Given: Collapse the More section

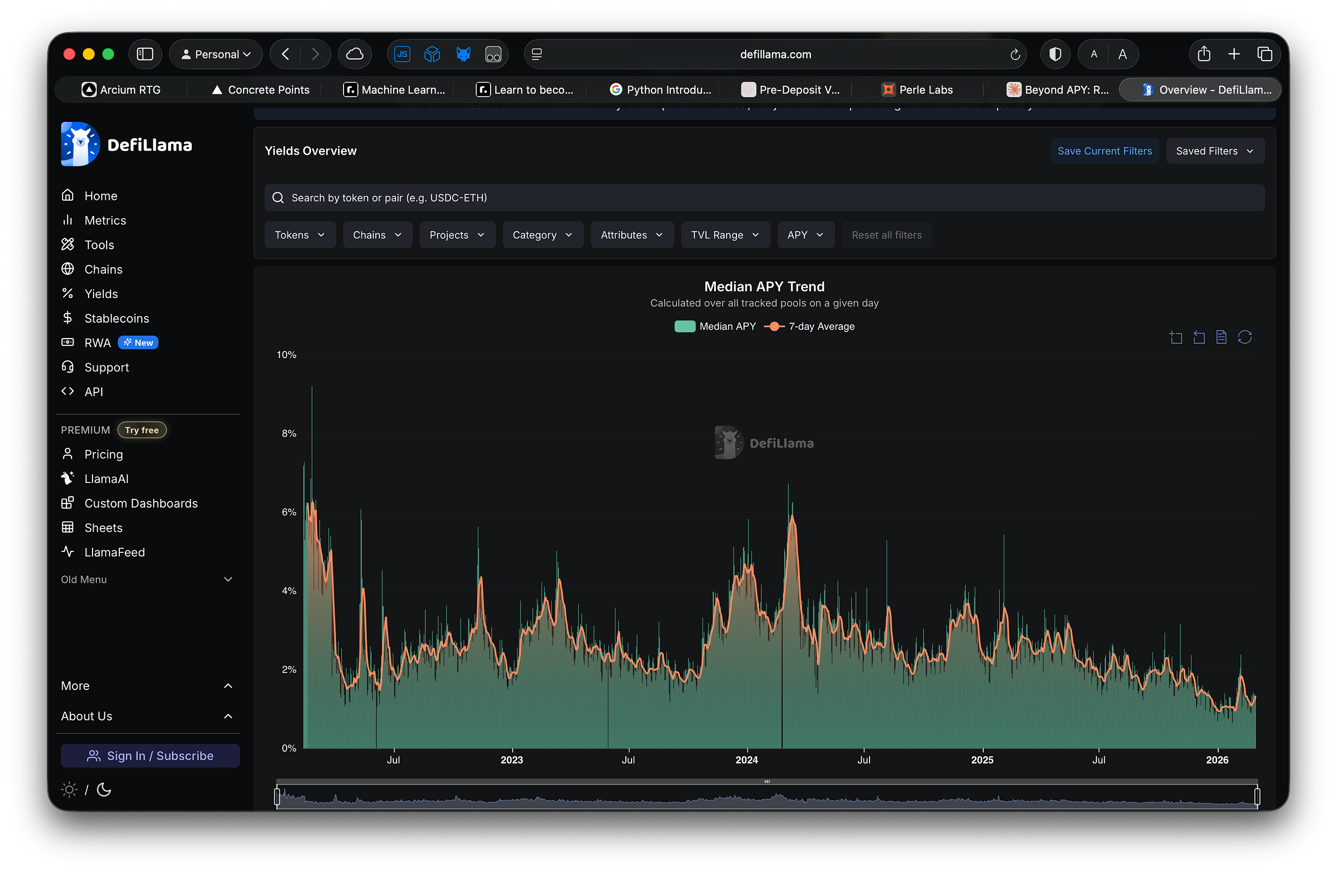Looking at the screenshot, I should coord(147,686).
